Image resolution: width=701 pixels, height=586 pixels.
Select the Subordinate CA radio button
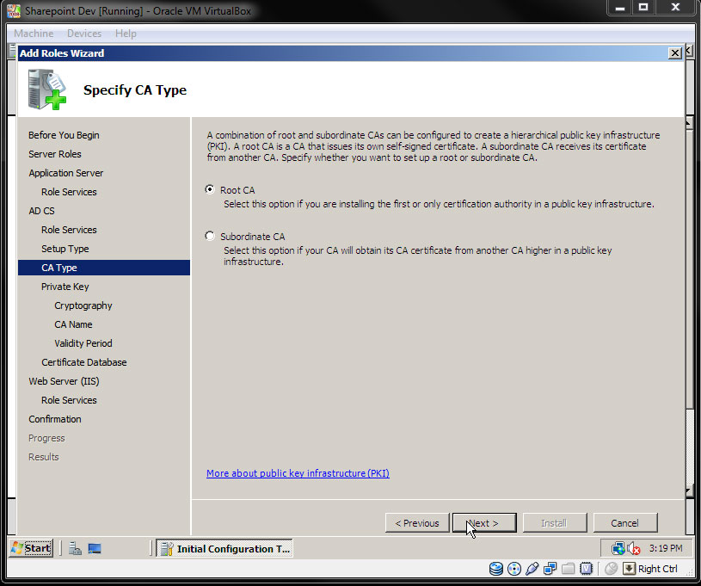[x=210, y=236]
